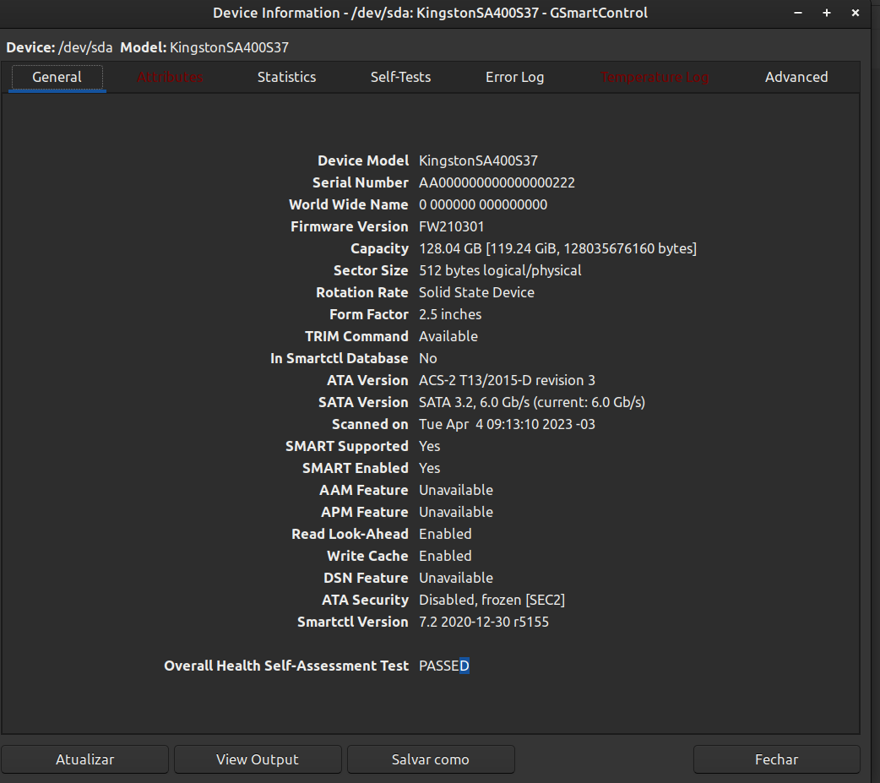
Task: Click Write Cache value Enabled
Action: tap(445, 556)
